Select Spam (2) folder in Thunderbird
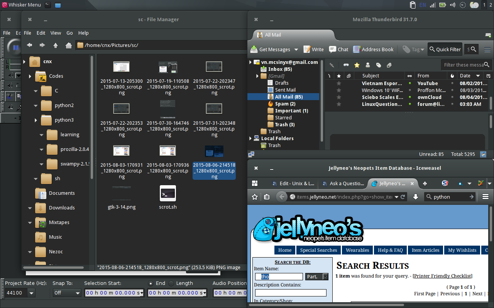494x308 pixels. tap(285, 104)
